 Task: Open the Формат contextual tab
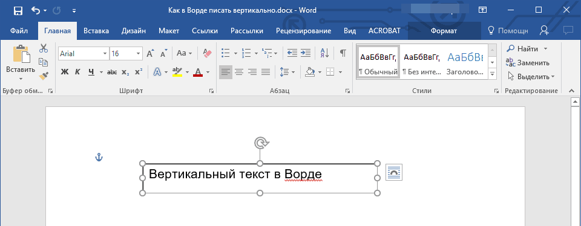click(444, 31)
